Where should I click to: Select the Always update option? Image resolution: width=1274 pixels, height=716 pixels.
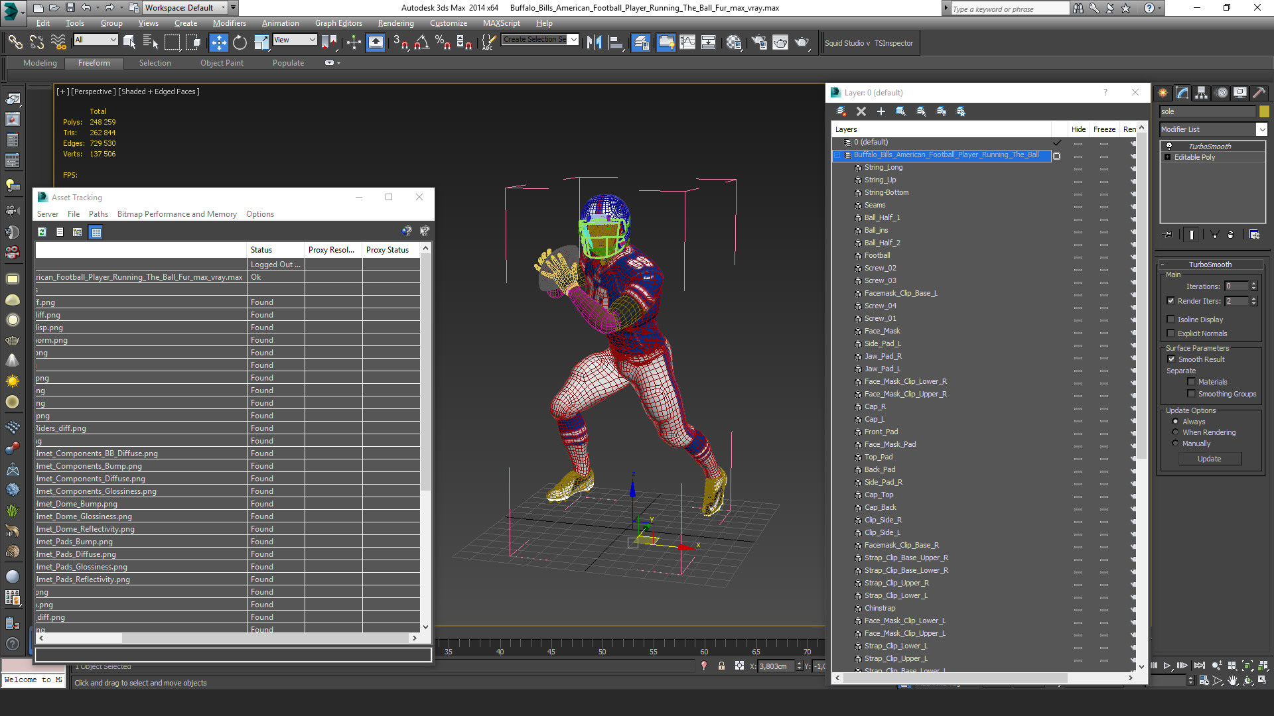pos(1176,422)
